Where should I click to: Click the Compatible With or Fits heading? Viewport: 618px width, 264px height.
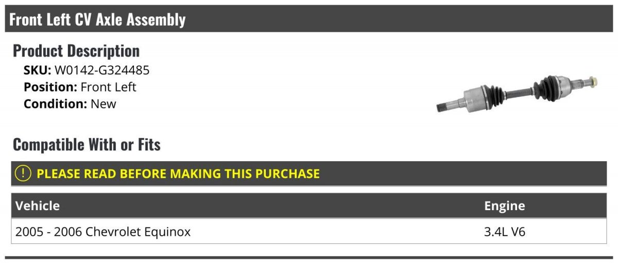(x=87, y=145)
